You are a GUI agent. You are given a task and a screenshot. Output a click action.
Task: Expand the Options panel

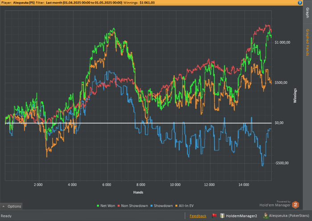(11, 206)
